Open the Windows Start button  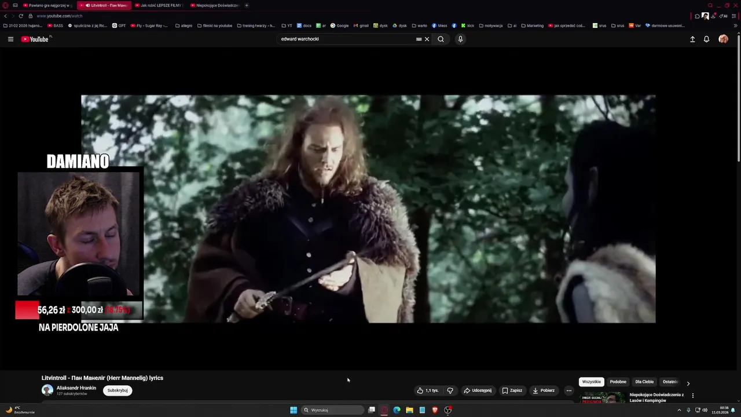point(294,410)
